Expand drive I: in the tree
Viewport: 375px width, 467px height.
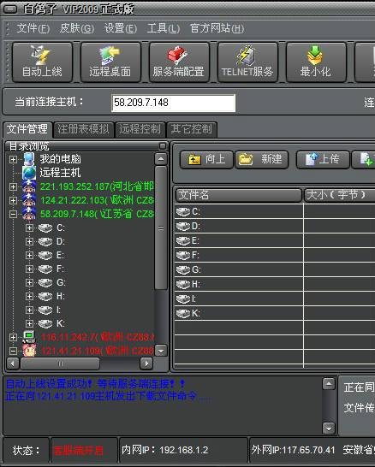[29, 310]
